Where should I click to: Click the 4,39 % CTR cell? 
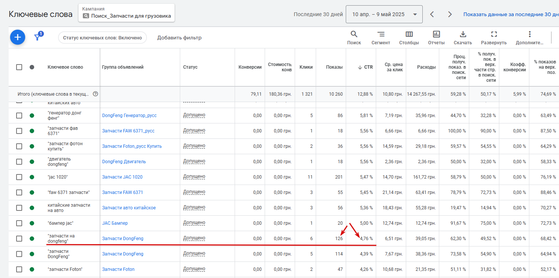tap(366, 254)
